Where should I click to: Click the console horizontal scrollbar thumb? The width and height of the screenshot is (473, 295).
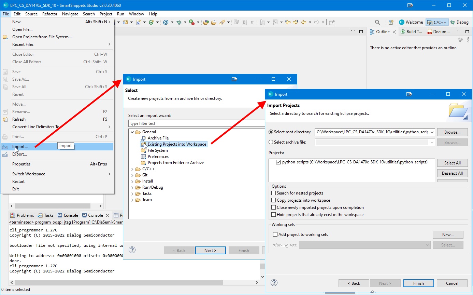click(x=119, y=283)
